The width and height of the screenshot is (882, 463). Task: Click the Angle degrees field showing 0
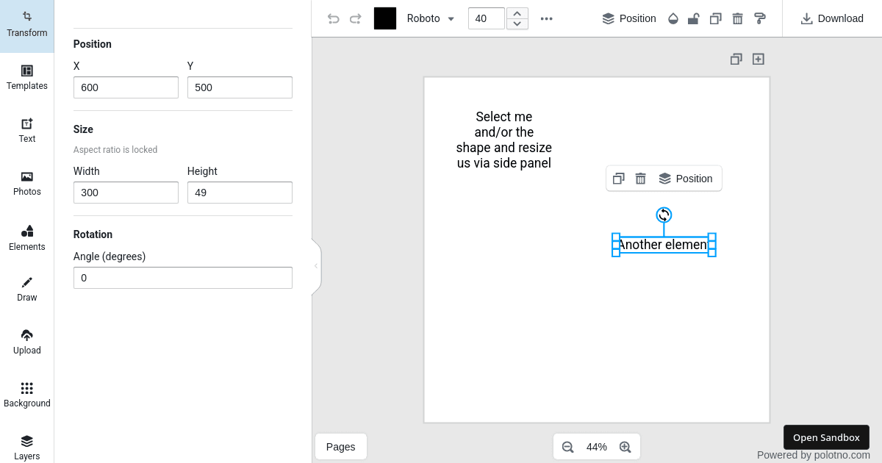[x=183, y=278]
